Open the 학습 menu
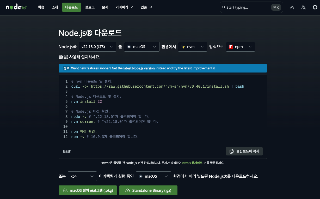 pos(41,7)
